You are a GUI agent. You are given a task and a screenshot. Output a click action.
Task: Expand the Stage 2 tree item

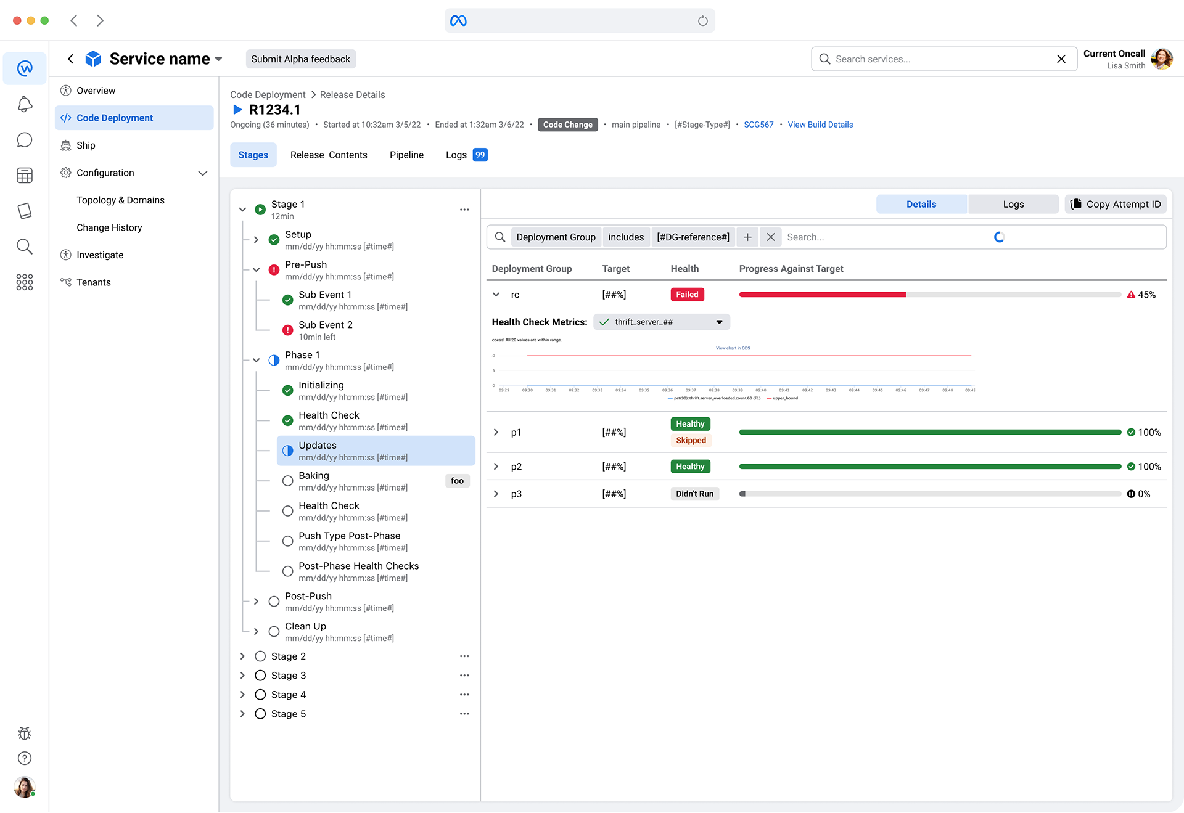242,656
